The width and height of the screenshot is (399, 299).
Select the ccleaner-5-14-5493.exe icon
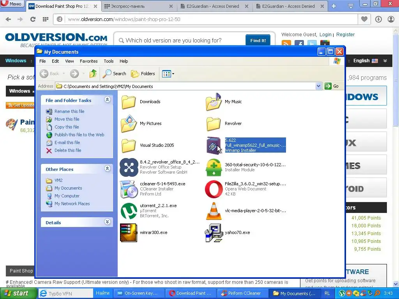129,189
